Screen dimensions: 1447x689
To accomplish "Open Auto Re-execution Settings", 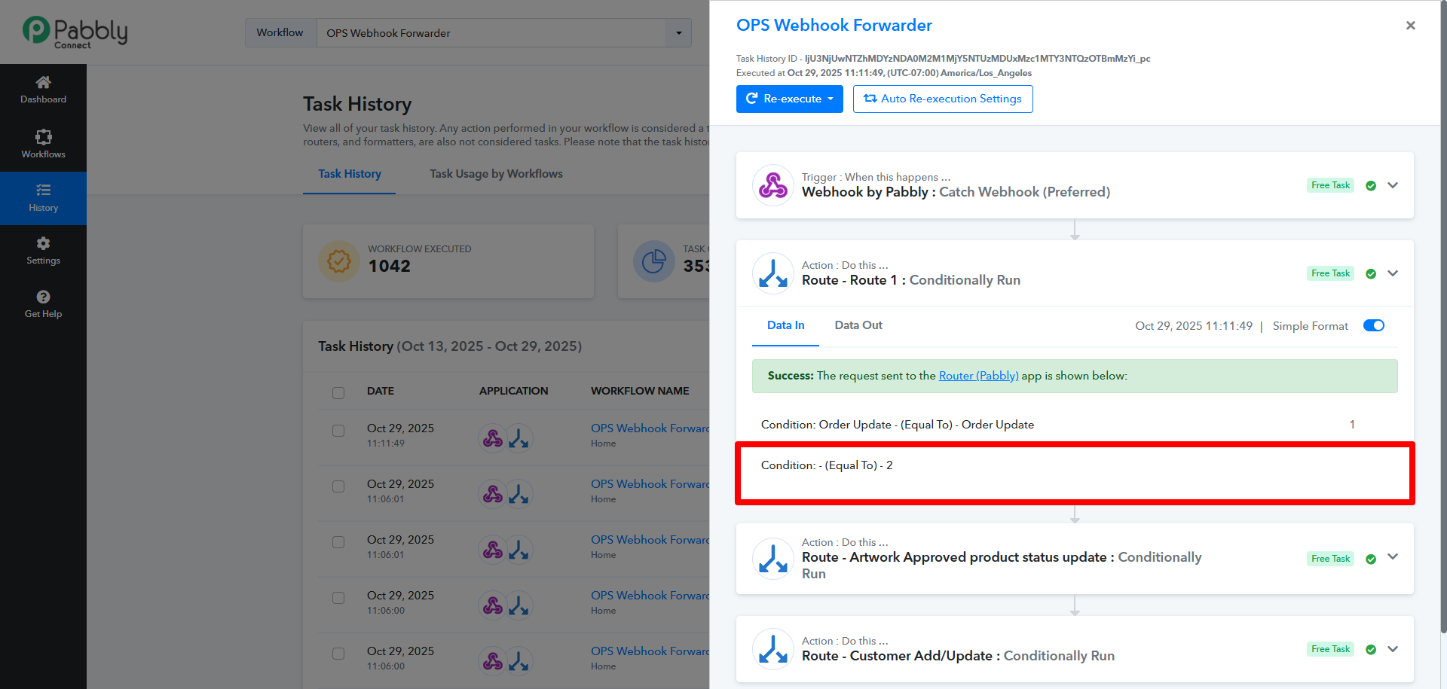I will click(943, 99).
